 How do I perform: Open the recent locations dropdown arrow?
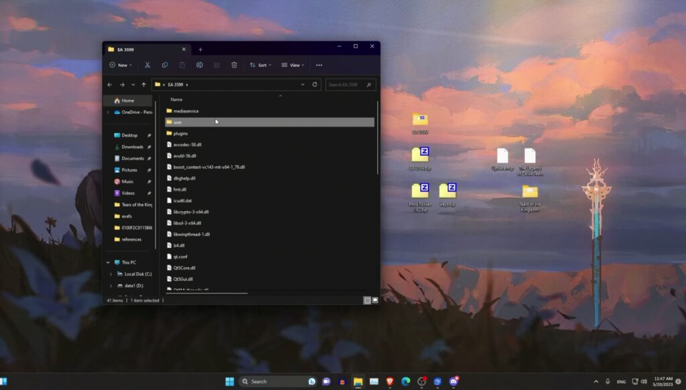(133, 84)
